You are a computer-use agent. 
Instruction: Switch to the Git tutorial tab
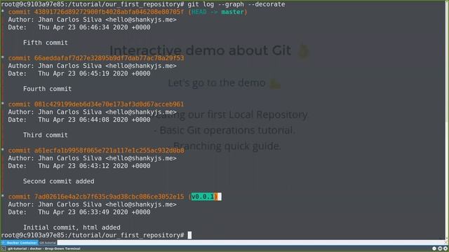pos(48,243)
